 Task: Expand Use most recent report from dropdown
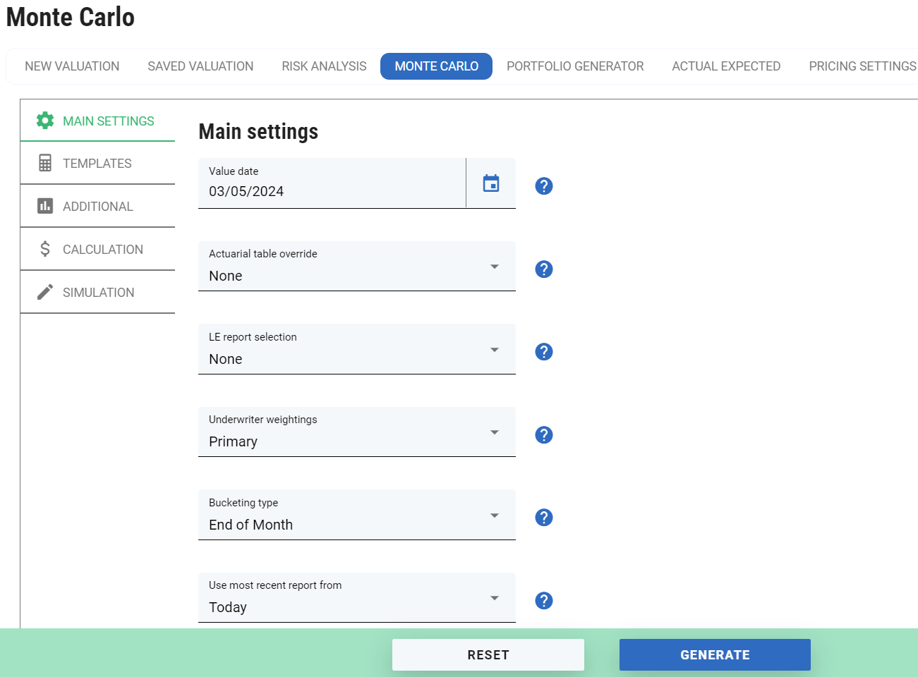coord(356,599)
